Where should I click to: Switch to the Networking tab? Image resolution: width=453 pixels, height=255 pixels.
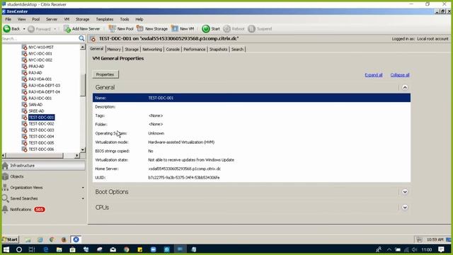[152, 50]
